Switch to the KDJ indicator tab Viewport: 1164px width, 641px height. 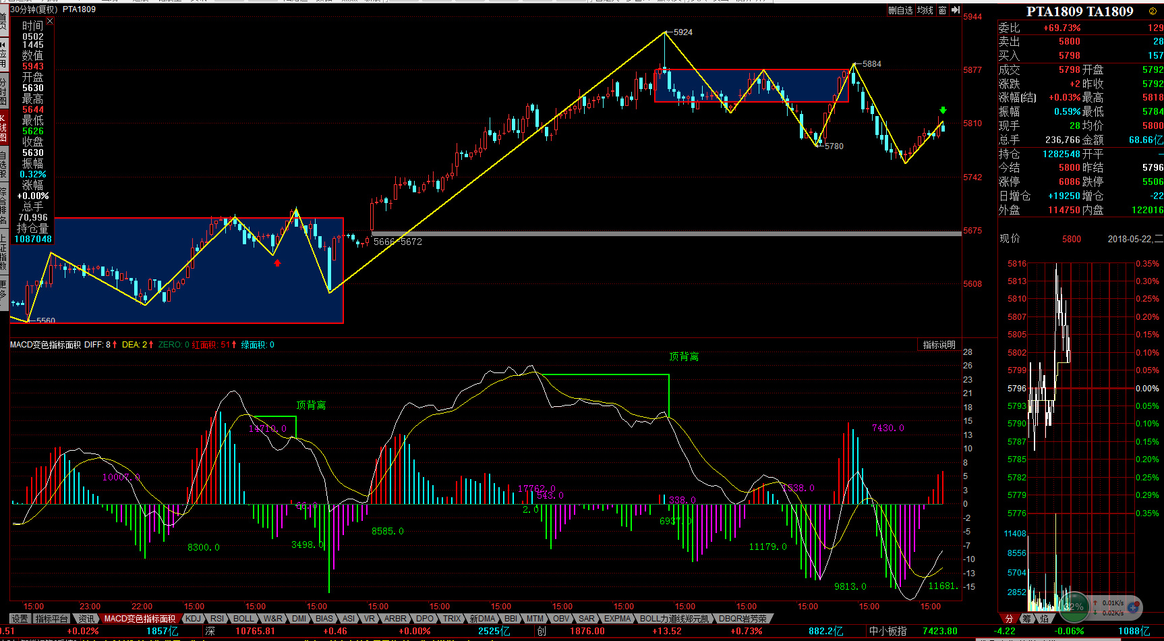193,619
